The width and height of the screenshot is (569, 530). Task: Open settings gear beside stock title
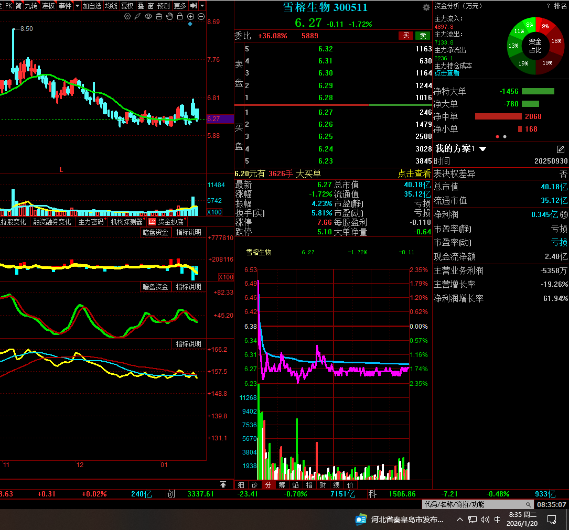click(x=426, y=7)
